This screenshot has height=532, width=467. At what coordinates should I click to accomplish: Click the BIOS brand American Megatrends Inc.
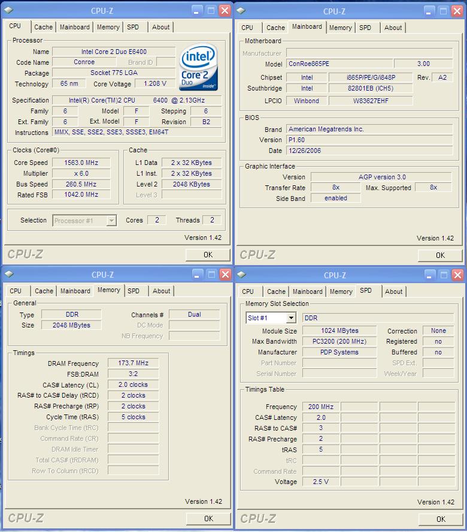pyautogui.click(x=369, y=130)
